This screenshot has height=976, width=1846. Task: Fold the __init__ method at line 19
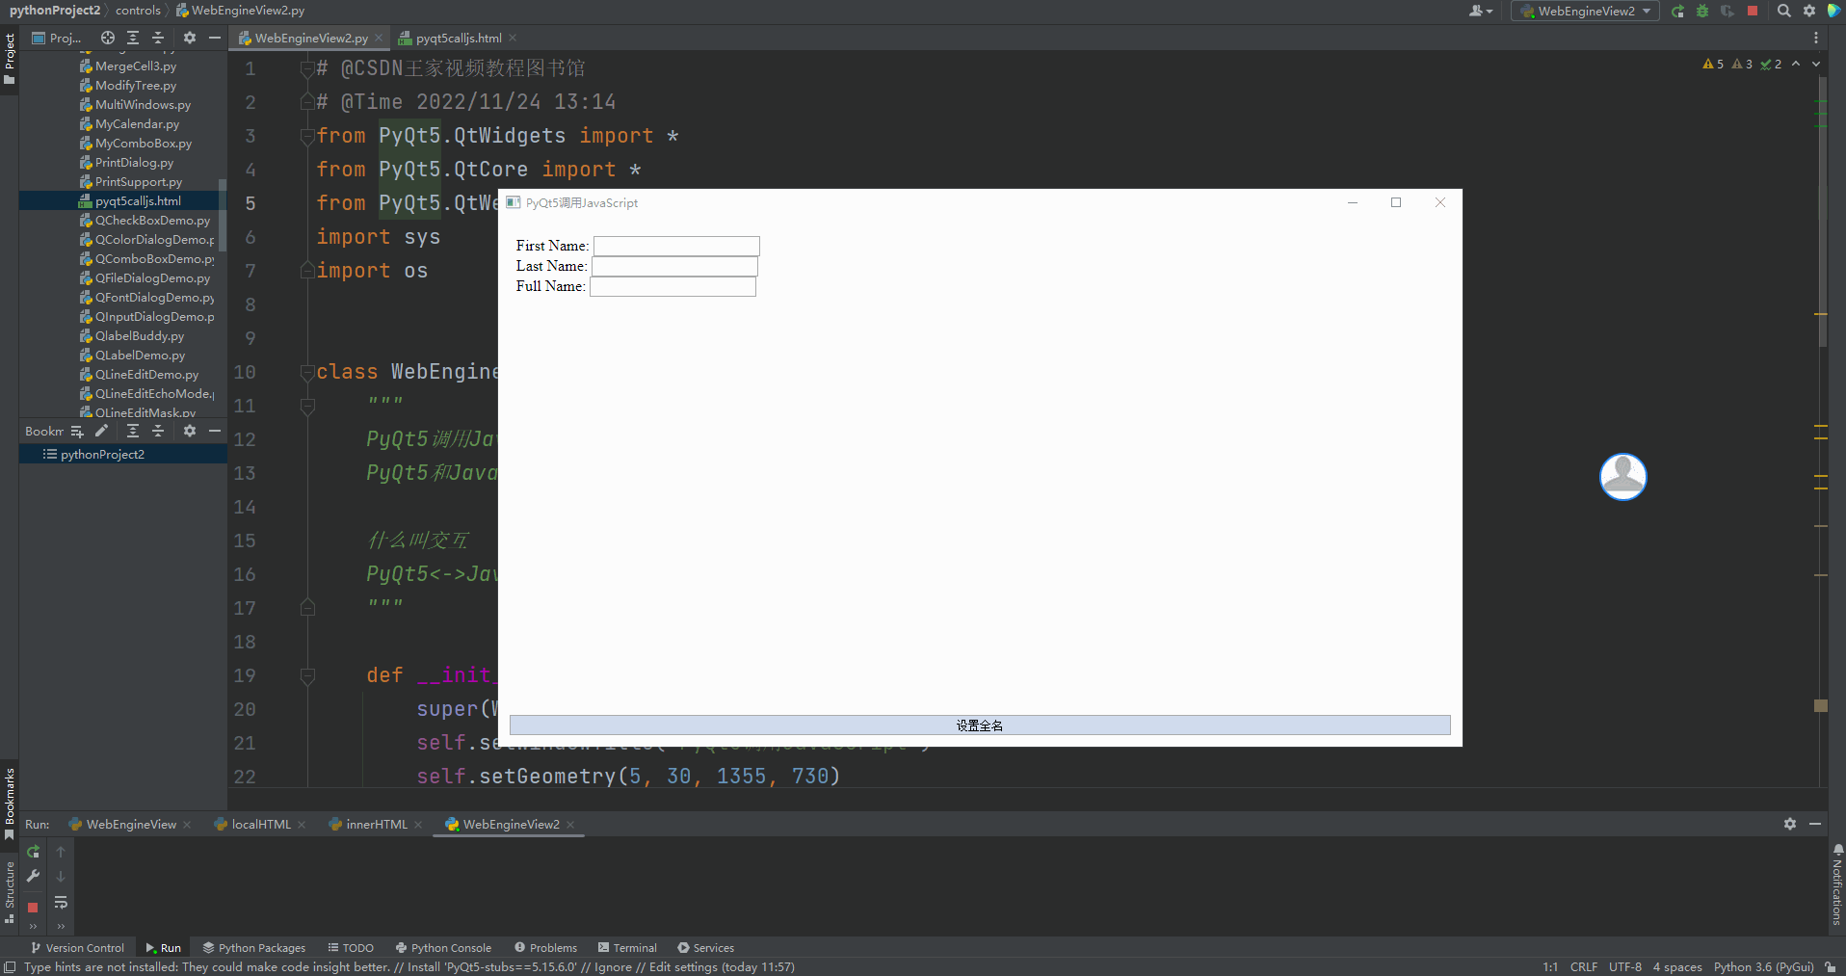pos(307,675)
